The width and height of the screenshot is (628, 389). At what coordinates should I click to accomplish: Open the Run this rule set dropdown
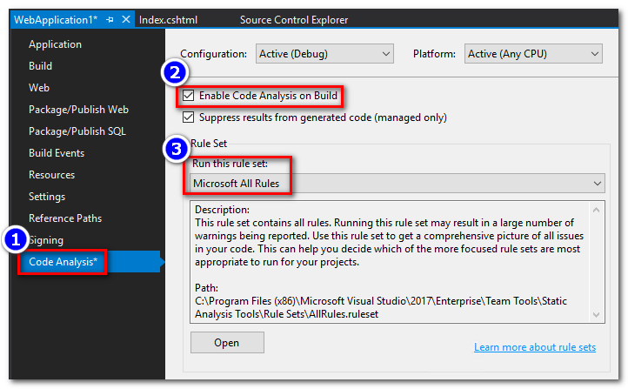point(398,184)
